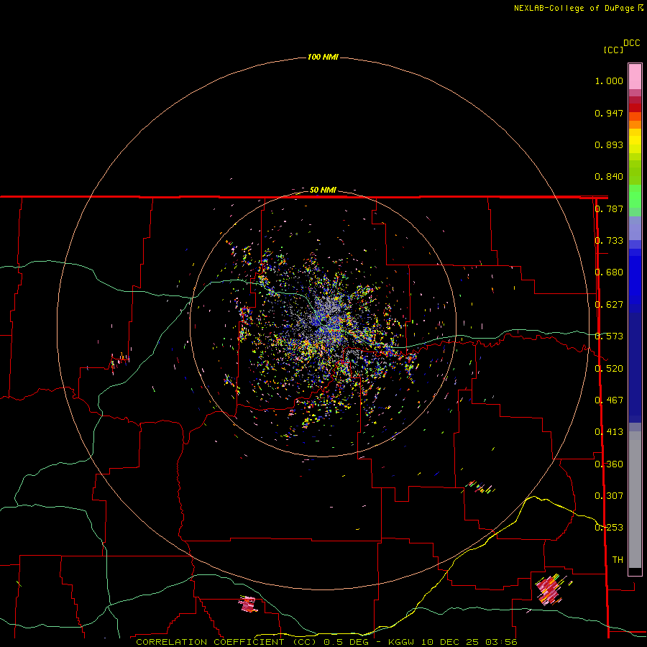Image resolution: width=647 pixels, height=647 pixels.
Task: Click the 100 NMI range ring label
Action: coord(323,57)
